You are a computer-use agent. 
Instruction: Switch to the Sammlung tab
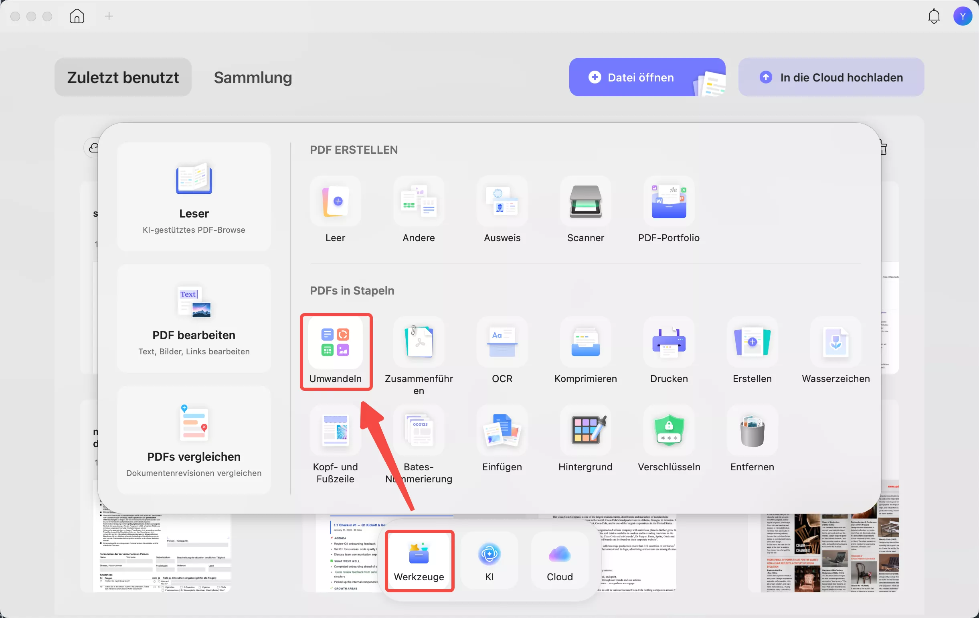point(253,77)
